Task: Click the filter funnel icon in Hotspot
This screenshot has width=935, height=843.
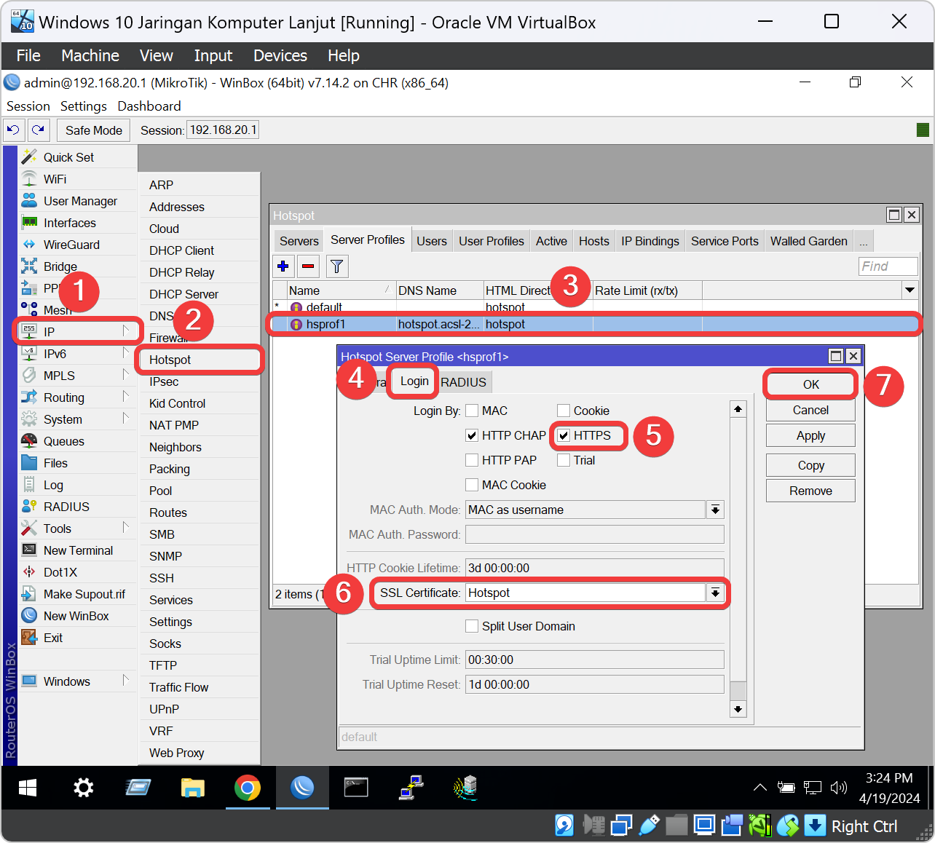Action: pos(336,266)
